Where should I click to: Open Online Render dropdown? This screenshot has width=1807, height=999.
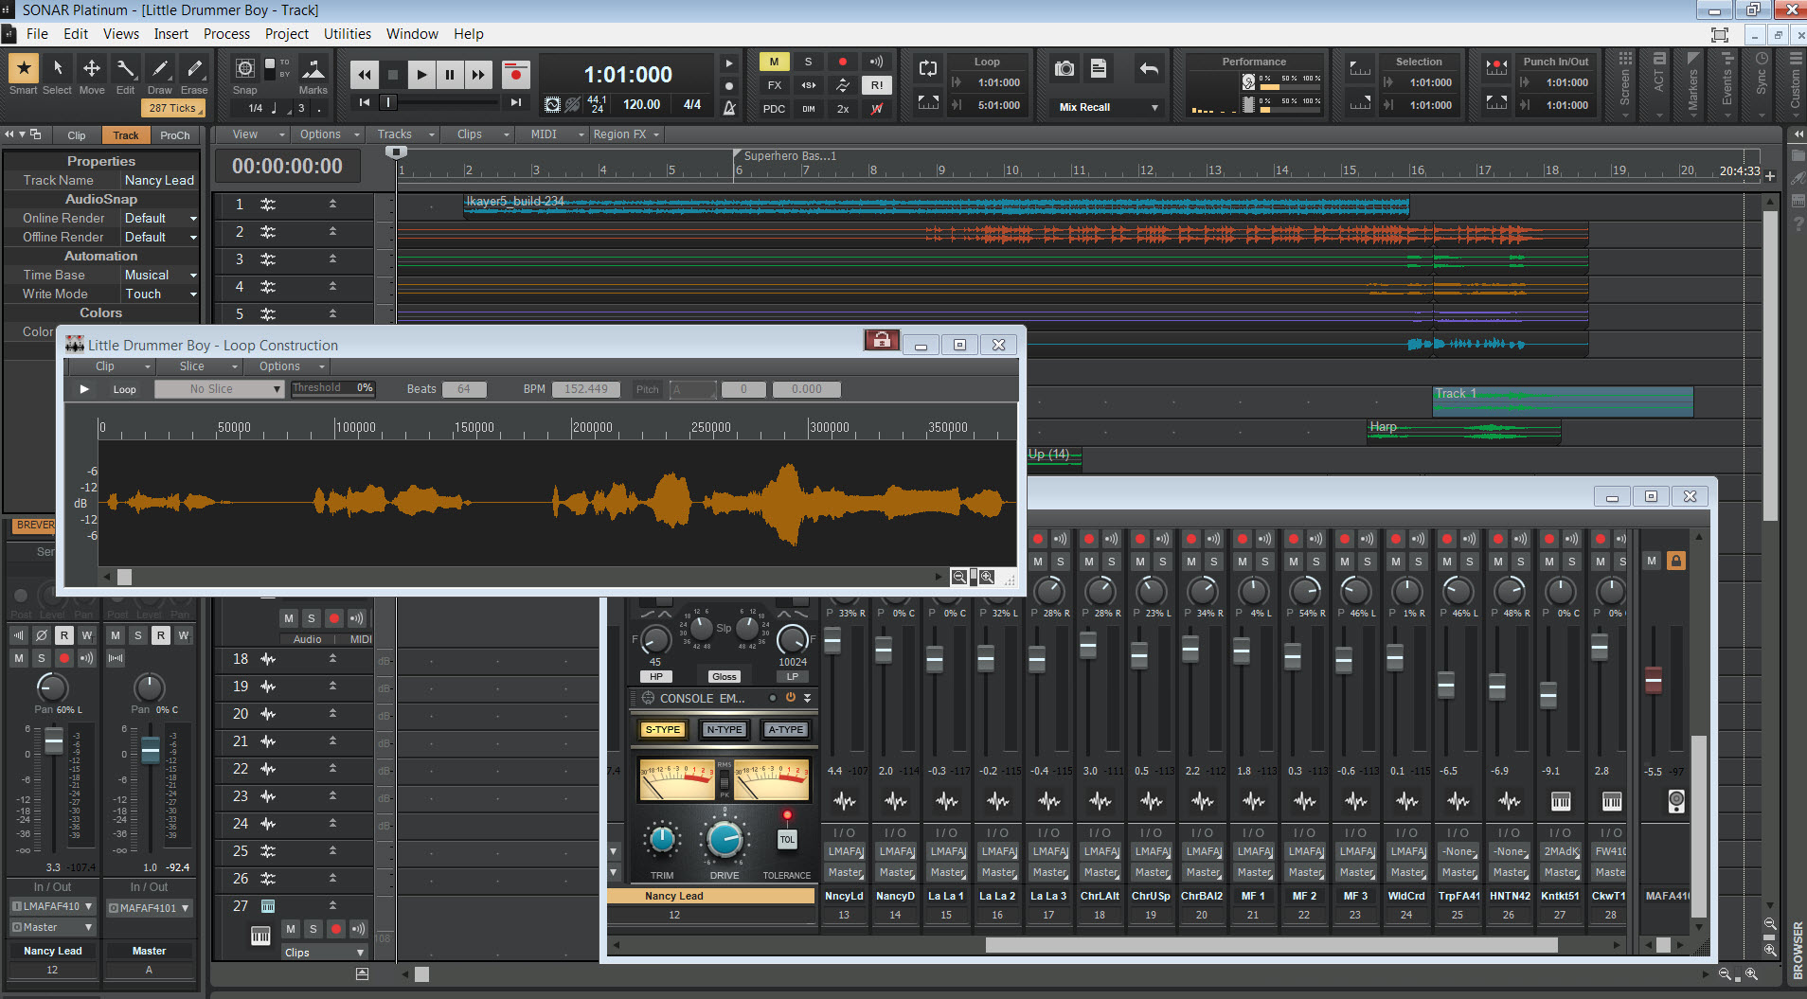pos(160,218)
